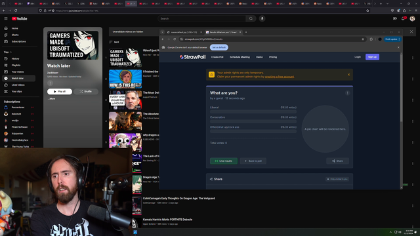This screenshot has width=420, height=236.
Task: Click the YouTube search magnifier button
Action: pos(251,18)
